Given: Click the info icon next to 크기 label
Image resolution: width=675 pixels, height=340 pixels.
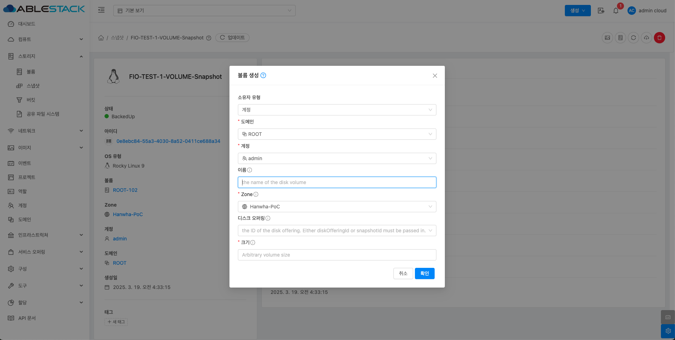Looking at the screenshot, I should point(253,243).
